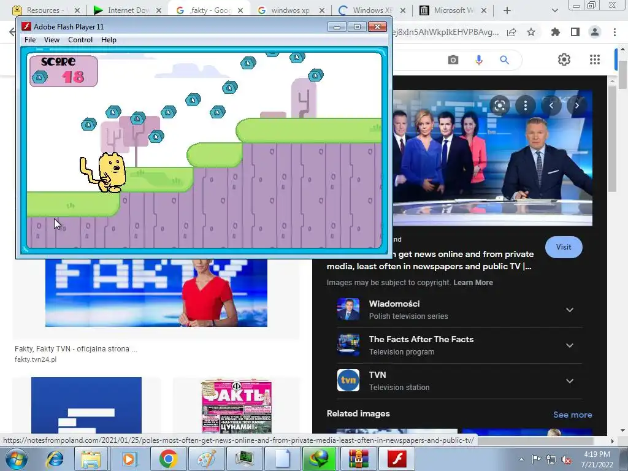Open Google quick settings gear
628x471 pixels.
click(564, 59)
